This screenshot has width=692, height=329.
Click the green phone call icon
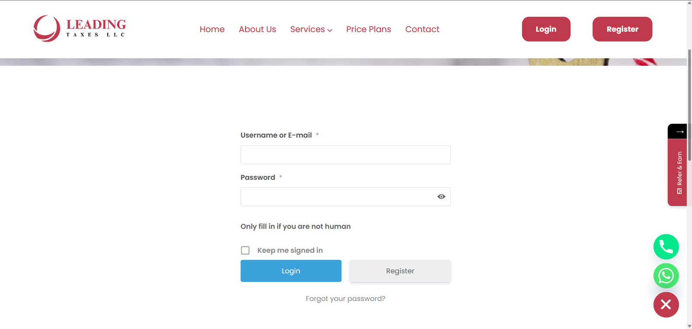(666, 247)
